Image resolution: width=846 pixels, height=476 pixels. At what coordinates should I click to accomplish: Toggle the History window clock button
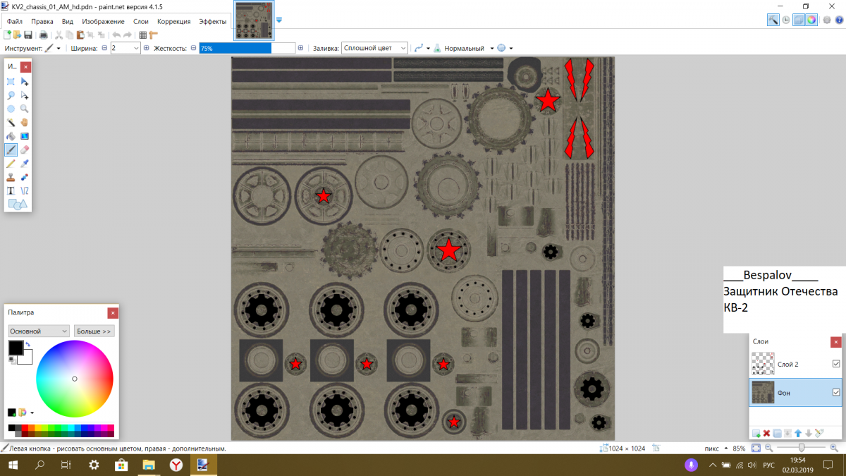click(786, 20)
